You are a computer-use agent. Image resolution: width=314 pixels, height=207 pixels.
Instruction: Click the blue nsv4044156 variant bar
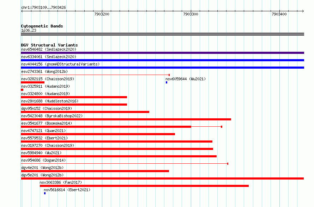(x=162, y=68)
